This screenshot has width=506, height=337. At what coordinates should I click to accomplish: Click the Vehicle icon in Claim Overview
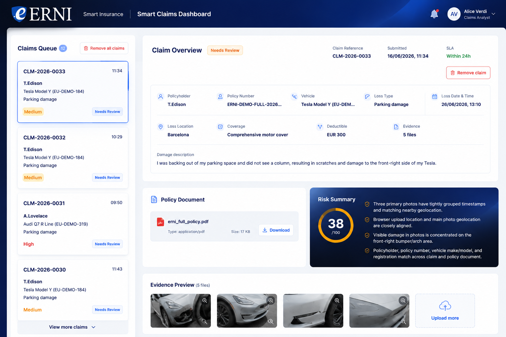coord(295,96)
